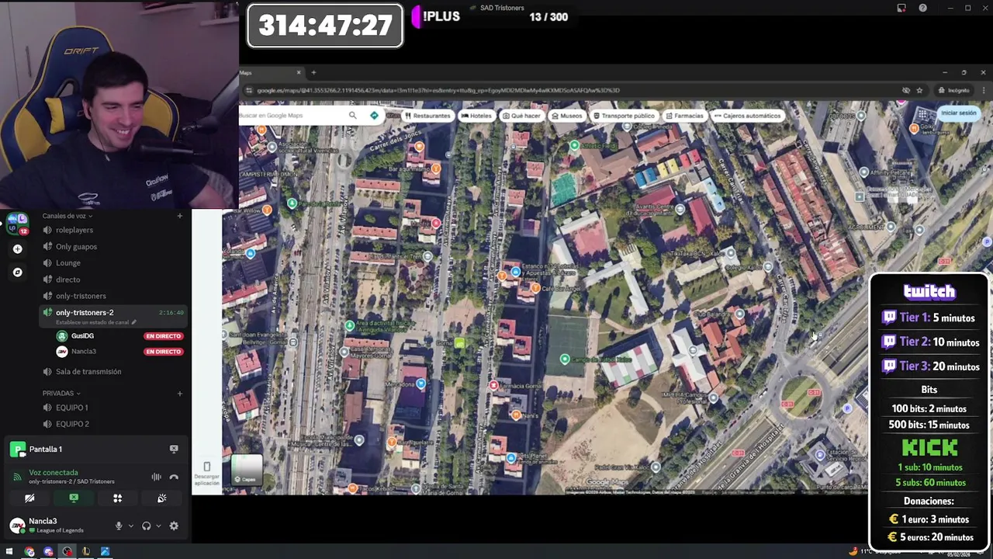This screenshot has width=993, height=559.
Task: Filter map by Cajeros automáticos
Action: click(747, 116)
